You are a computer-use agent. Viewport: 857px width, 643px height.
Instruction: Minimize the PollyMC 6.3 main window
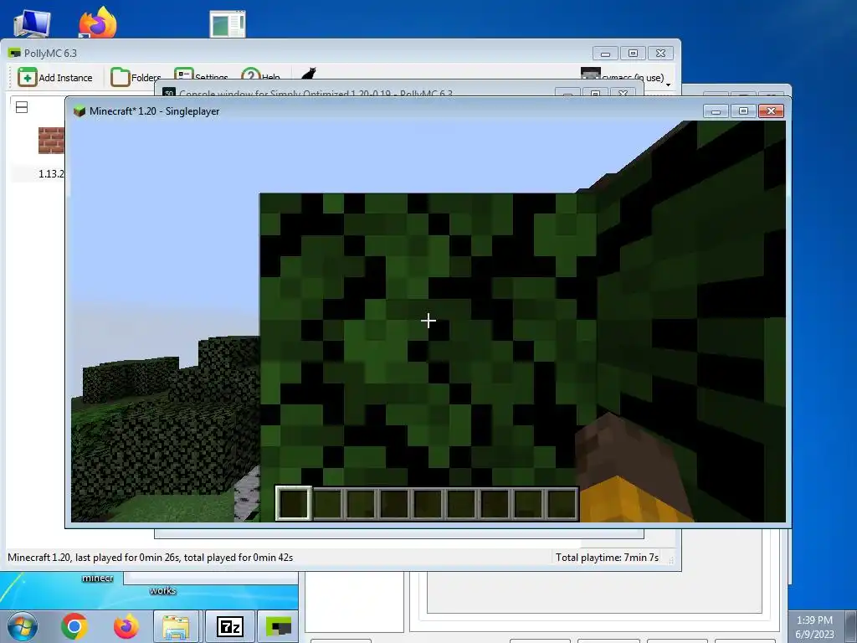(x=605, y=53)
